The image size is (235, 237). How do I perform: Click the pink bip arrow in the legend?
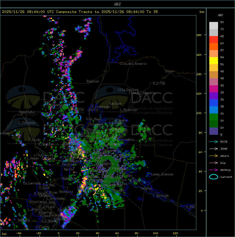pos(214,163)
